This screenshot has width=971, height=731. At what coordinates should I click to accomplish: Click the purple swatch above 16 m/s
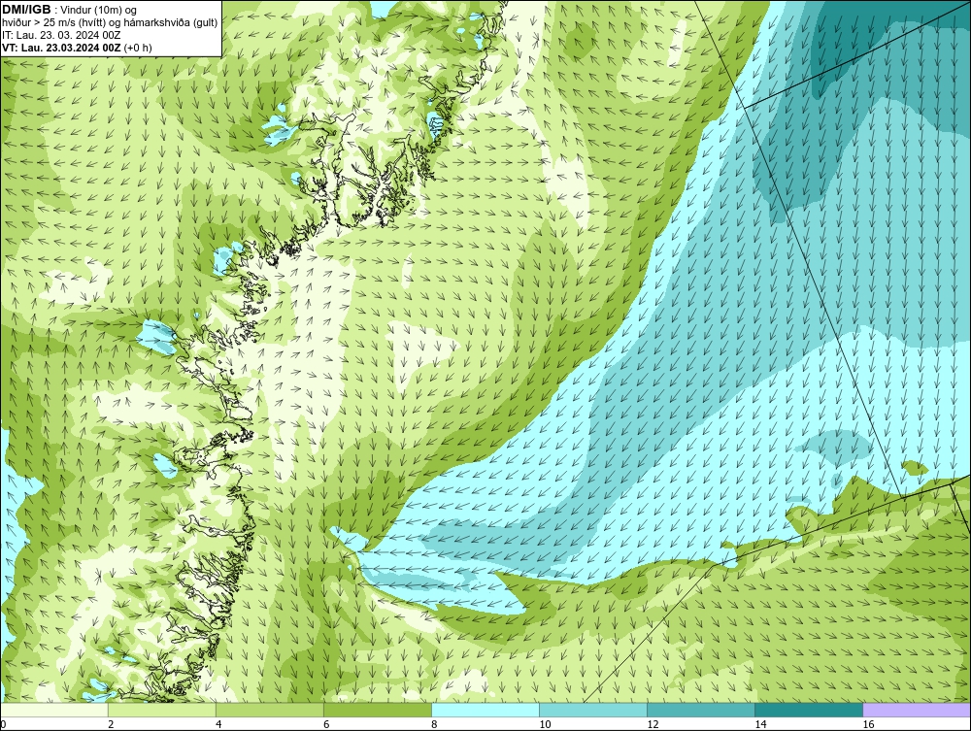(x=917, y=710)
